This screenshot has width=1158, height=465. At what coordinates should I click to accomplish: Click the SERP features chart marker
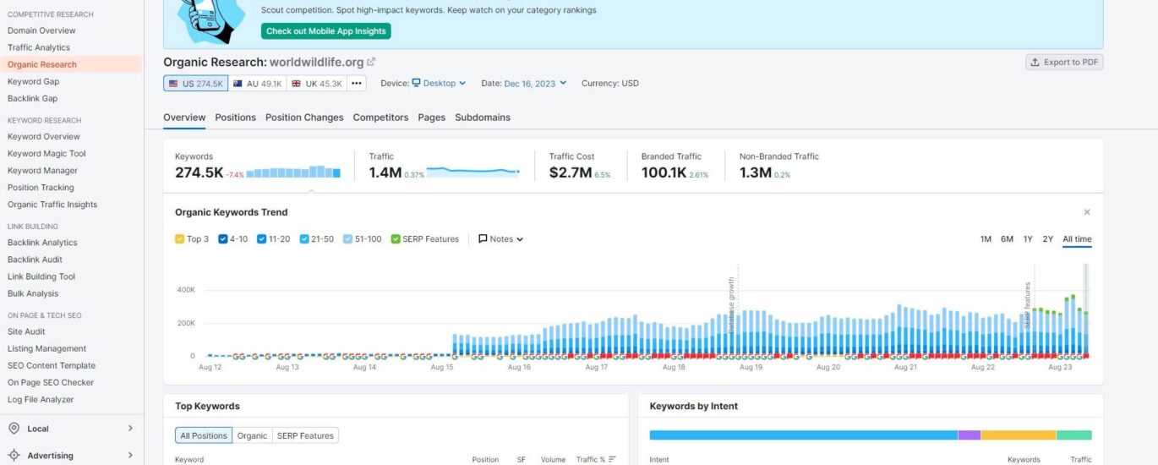1028,305
